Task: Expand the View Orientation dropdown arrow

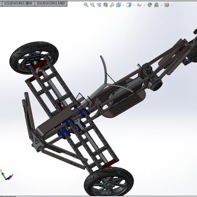Action: click(124, 5)
